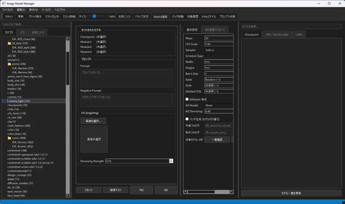Screen dimensions: 345x204
Task: Click the 更新 toolbar button
Action: tap(21, 17)
